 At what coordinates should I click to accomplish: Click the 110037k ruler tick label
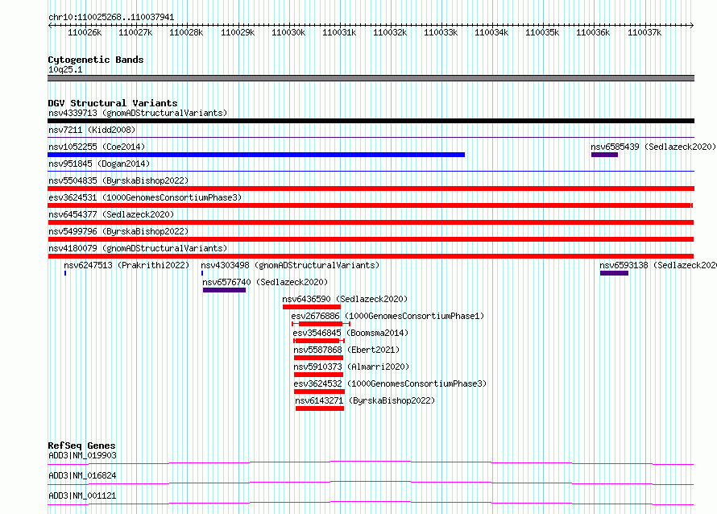click(644, 32)
